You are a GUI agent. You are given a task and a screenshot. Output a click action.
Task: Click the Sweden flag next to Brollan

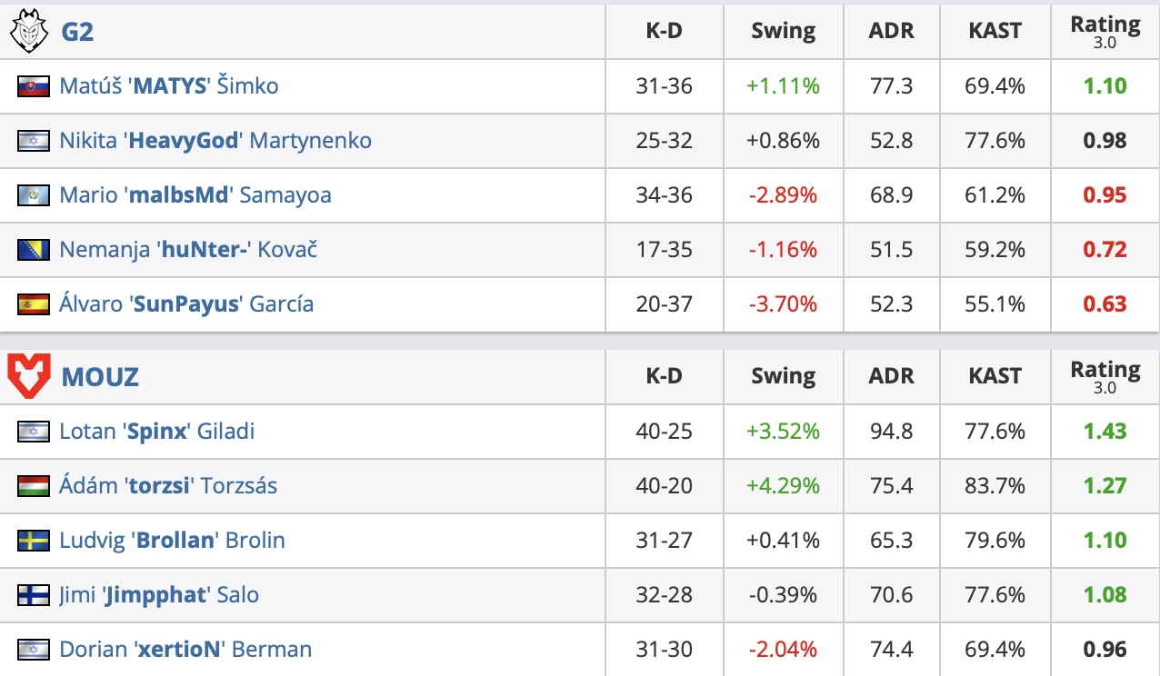(34, 541)
